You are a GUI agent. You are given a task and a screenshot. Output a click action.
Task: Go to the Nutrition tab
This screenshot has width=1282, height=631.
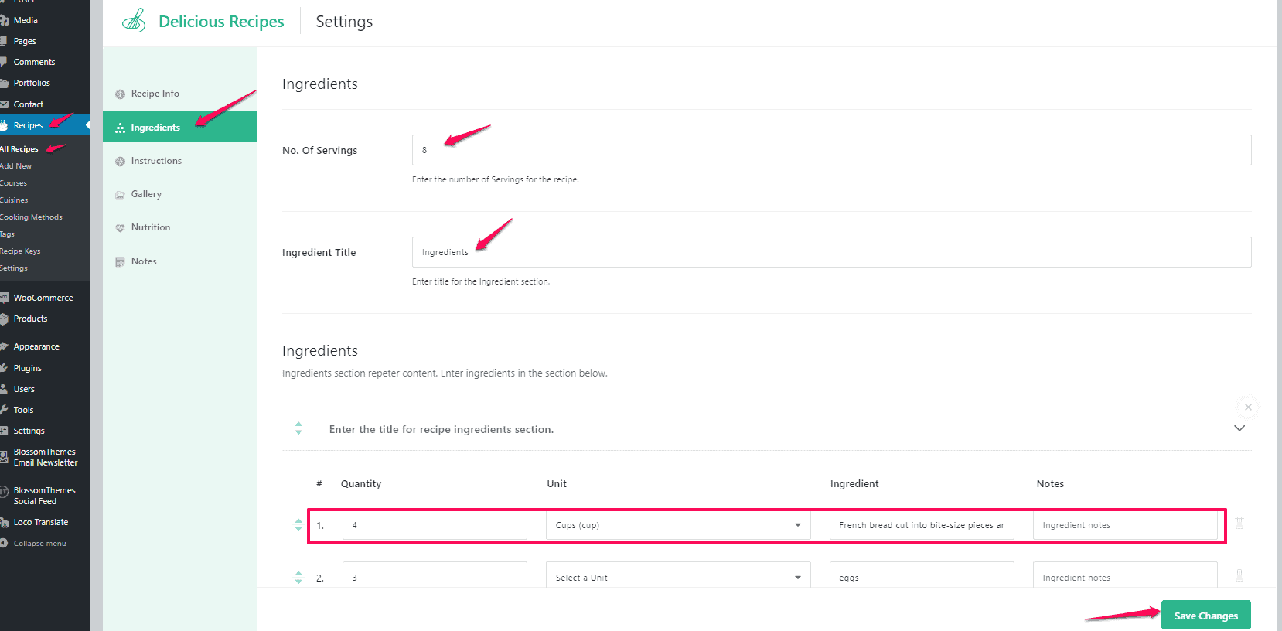pyautogui.click(x=180, y=227)
